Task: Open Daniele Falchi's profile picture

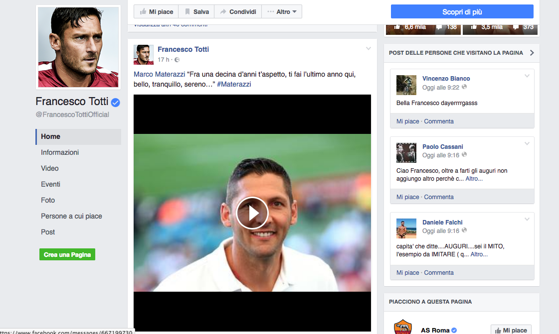Action: 406,228
